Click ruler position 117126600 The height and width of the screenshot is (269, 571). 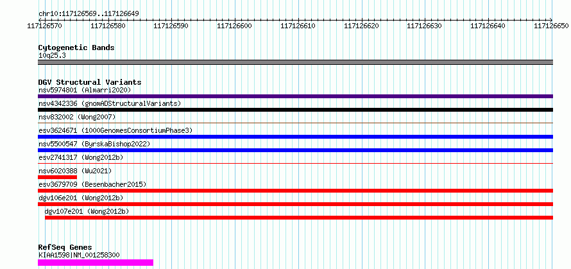click(235, 26)
